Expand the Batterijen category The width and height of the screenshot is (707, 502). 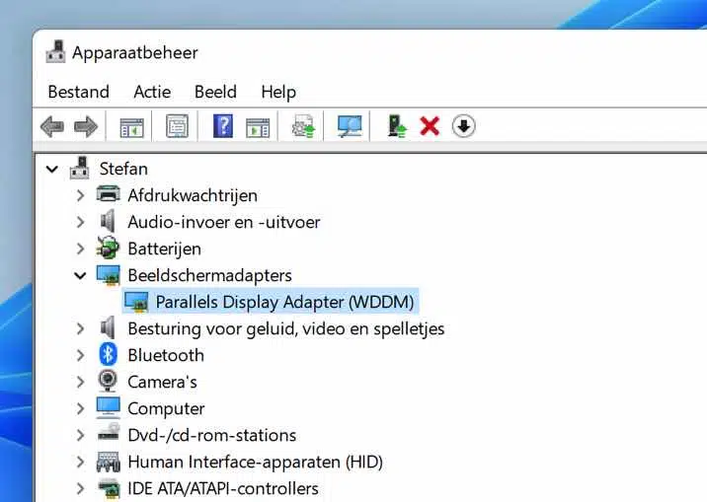(80, 249)
